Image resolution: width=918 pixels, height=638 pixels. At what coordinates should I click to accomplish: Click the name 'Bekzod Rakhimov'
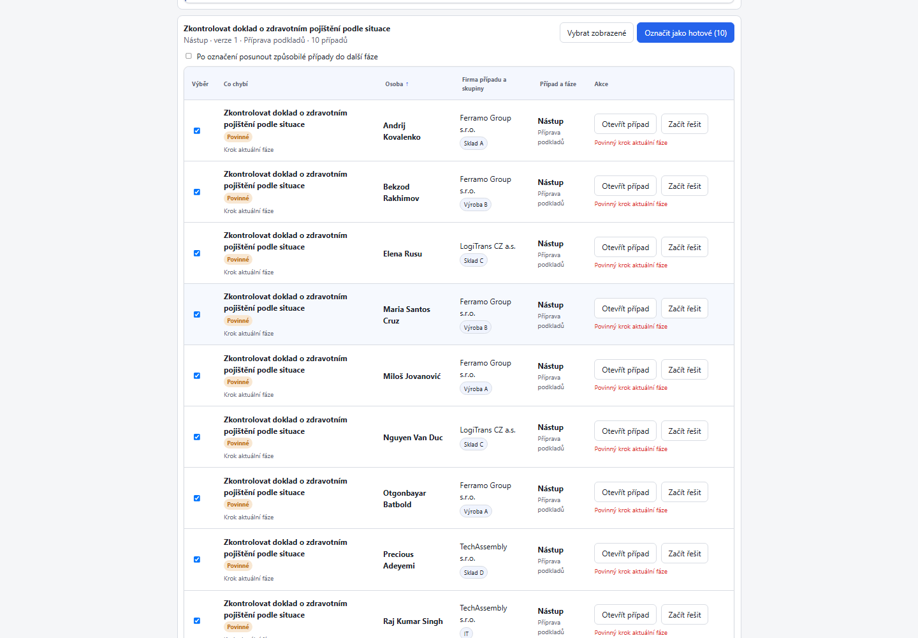pos(401,193)
